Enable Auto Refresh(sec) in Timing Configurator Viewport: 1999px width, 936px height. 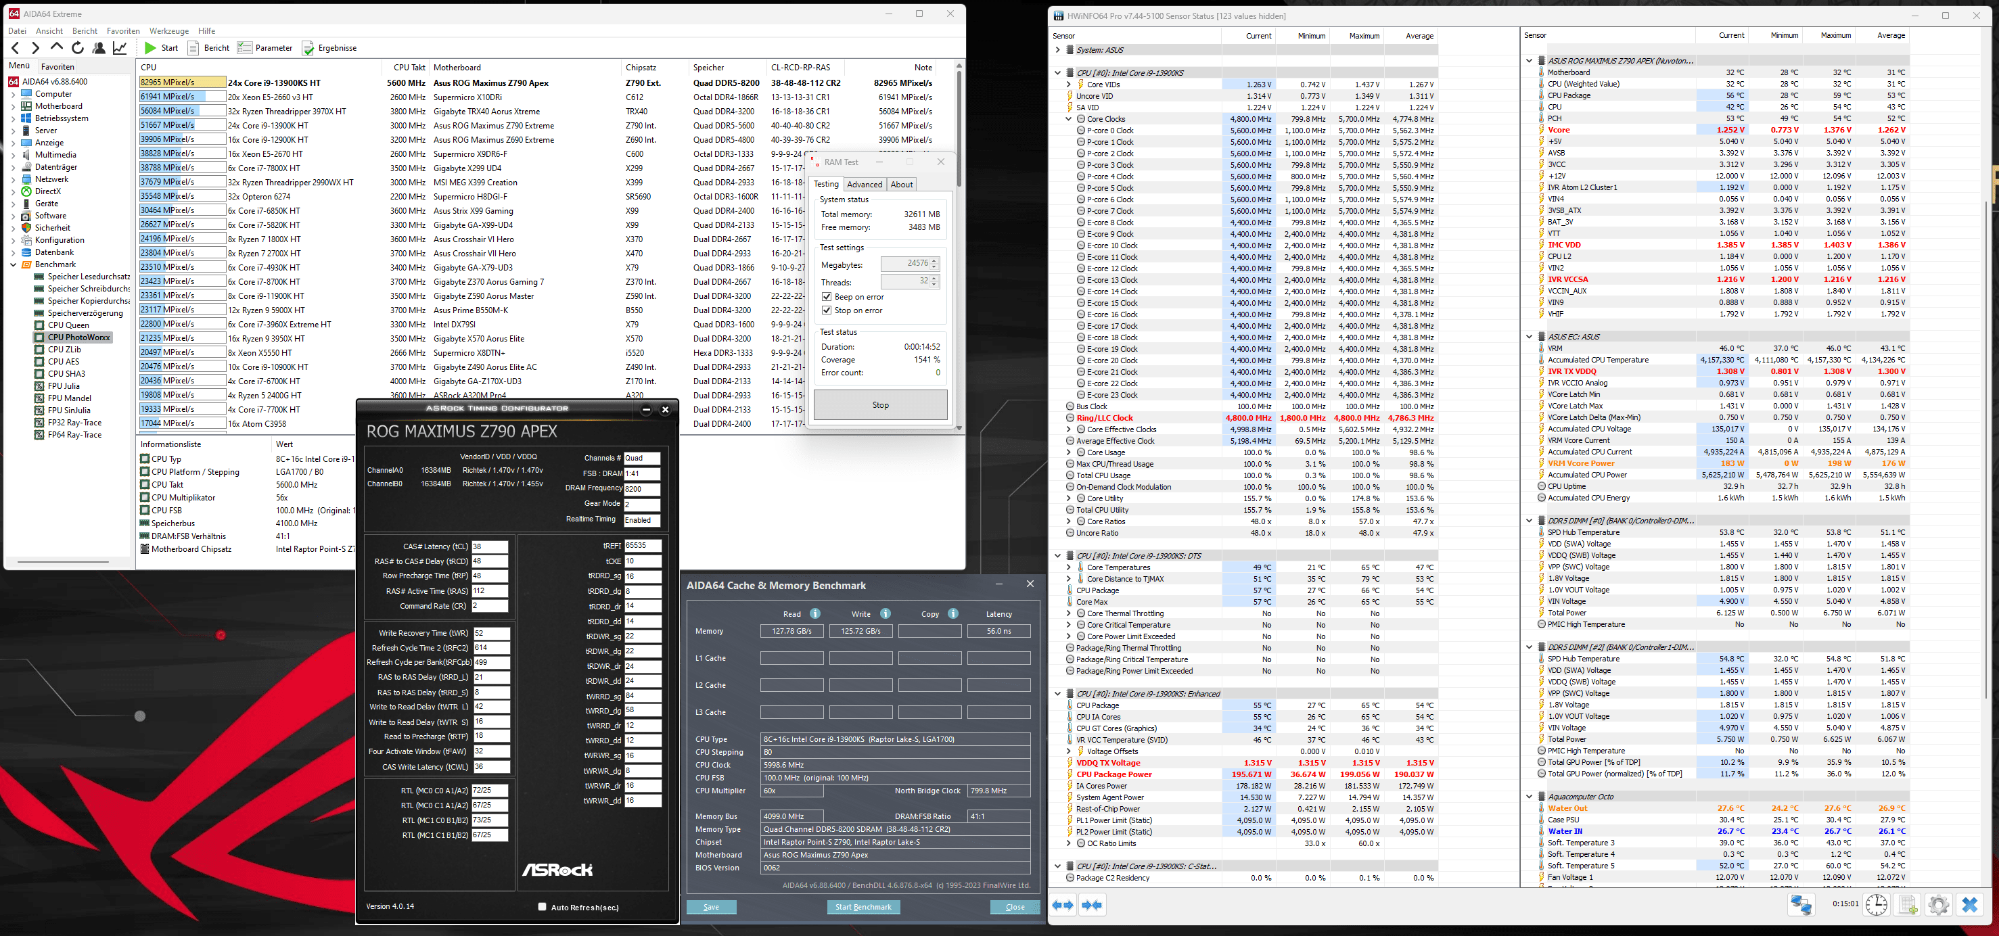542,906
